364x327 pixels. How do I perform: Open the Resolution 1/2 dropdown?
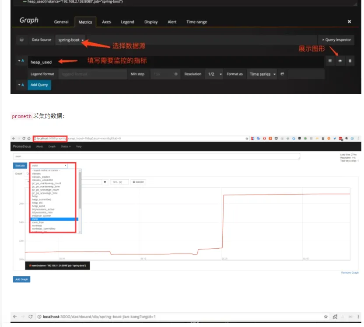214,74
